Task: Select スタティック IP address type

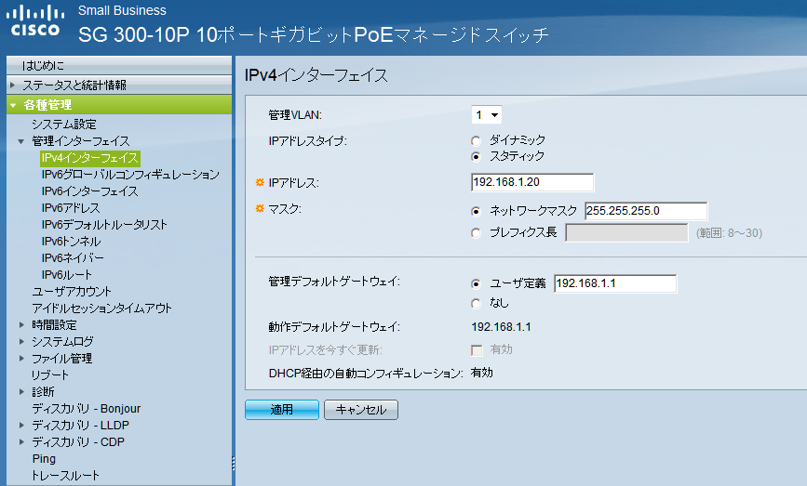Action: click(476, 156)
